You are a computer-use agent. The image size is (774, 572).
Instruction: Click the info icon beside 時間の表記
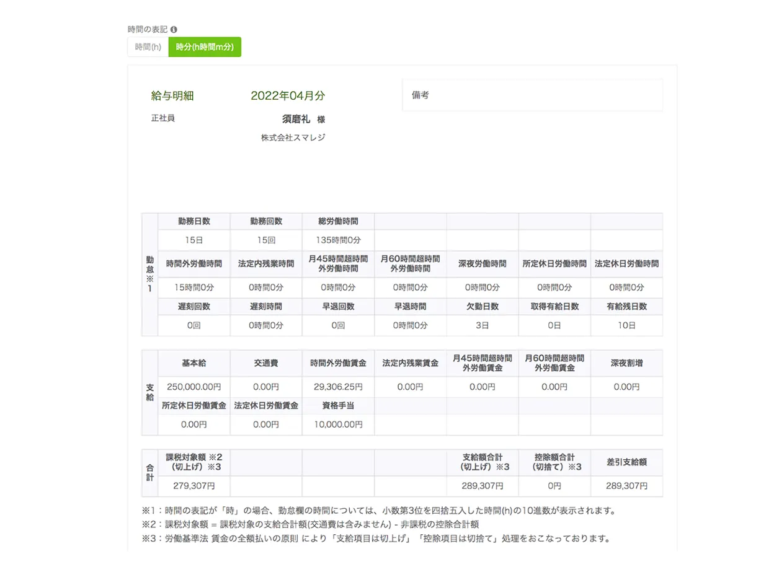tap(174, 29)
